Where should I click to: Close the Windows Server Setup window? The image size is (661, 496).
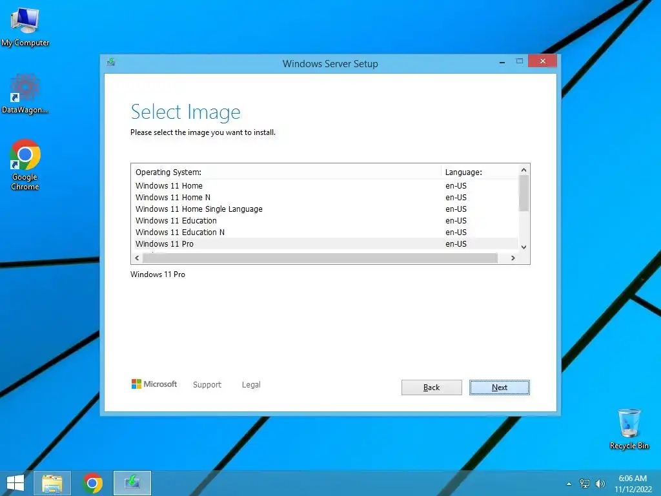pyautogui.click(x=542, y=61)
